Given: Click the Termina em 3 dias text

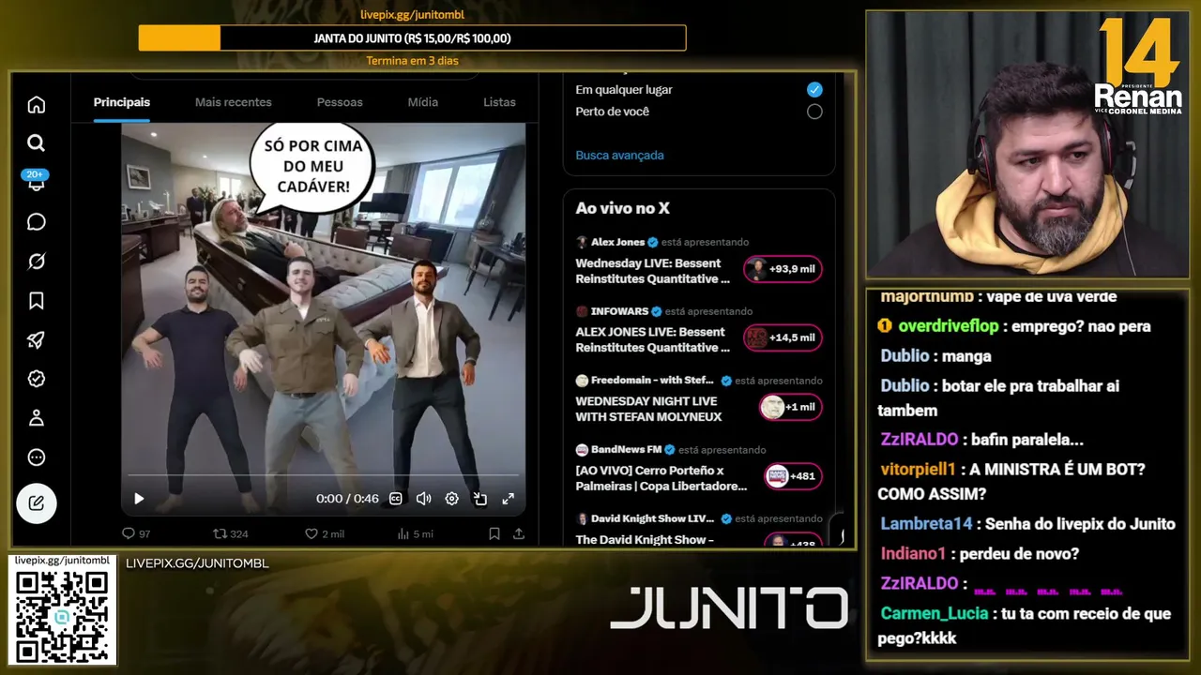Looking at the screenshot, I should tap(412, 61).
